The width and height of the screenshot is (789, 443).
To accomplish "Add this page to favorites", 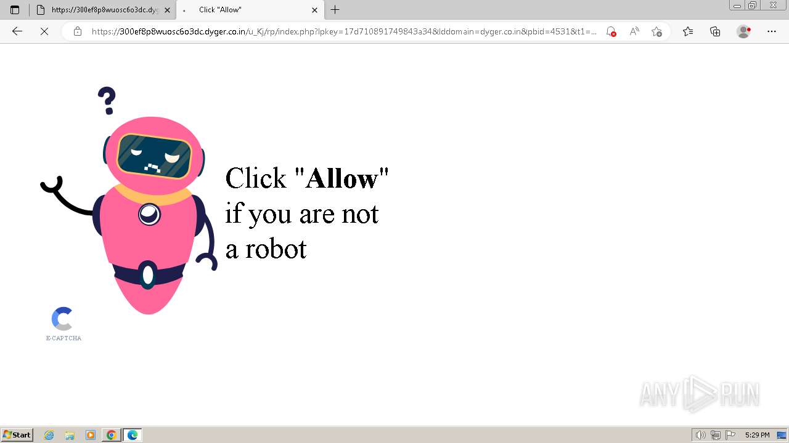I will click(656, 31).
